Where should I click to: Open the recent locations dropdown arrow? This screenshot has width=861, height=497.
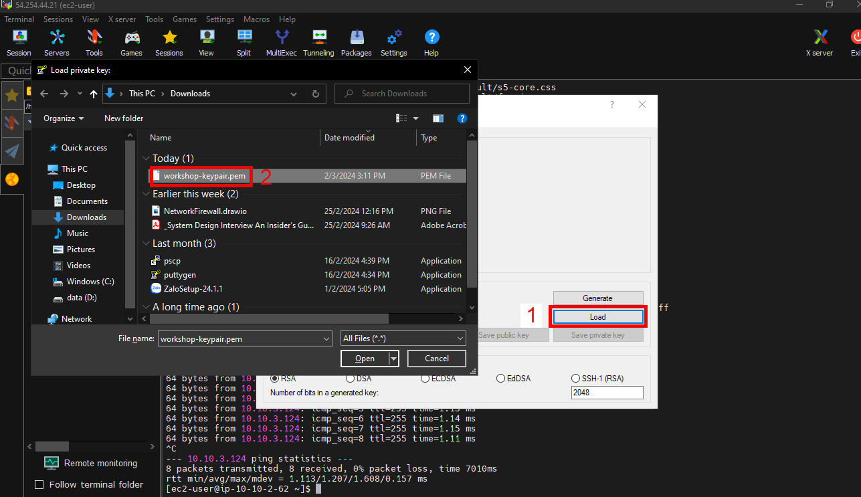80,94
